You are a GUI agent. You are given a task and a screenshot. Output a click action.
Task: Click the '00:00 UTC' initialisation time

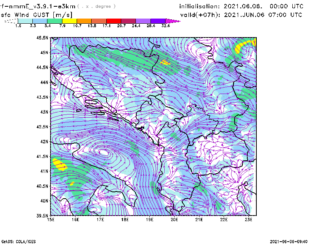click(286, 6)
